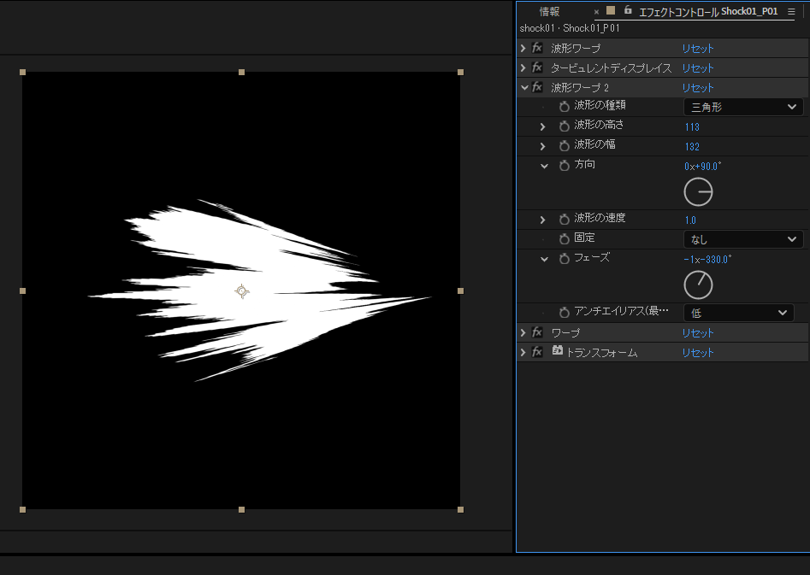Click the panel lock icon
The image size is (810, 575).
(628, 11)
